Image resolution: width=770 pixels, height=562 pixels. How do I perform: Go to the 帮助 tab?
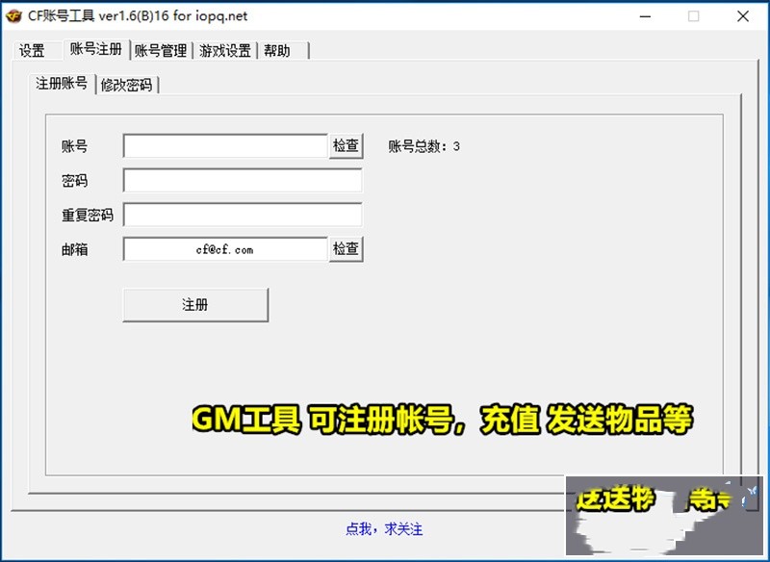pyautogui.click(x=277, y=51)
